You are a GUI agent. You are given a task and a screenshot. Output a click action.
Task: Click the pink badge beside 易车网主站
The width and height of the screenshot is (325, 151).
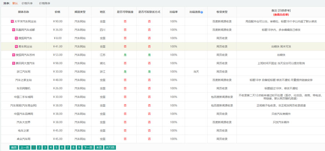point(16,47)
